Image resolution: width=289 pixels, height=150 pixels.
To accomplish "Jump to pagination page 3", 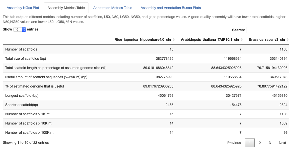I will pyautogui.click(x=270, y=143).
